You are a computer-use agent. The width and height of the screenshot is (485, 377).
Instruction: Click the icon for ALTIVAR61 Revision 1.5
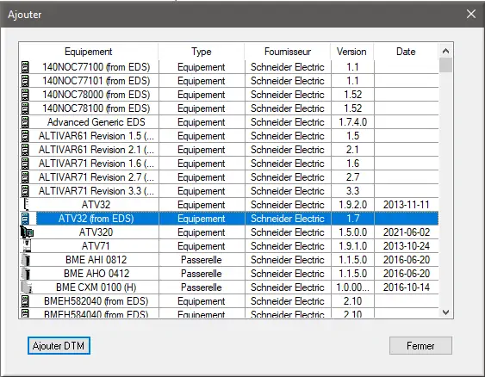click(x=25, y=136)
